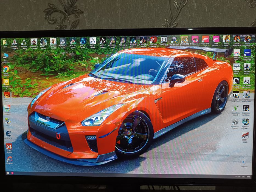Select the ACS shortcut icon
The width and height of the screenshot is (256, 192).
coord(103,43)
